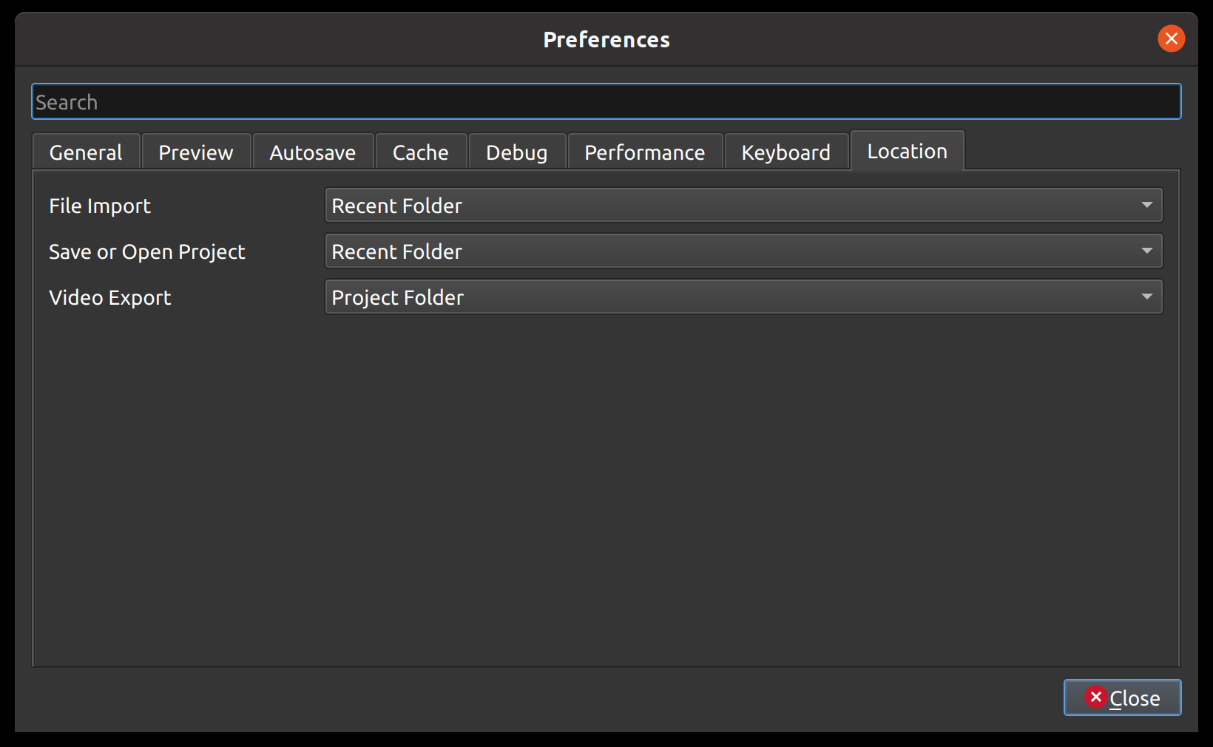Open the Keyboard shortcuts tab
1213x747 pixels.
[786, 152]
